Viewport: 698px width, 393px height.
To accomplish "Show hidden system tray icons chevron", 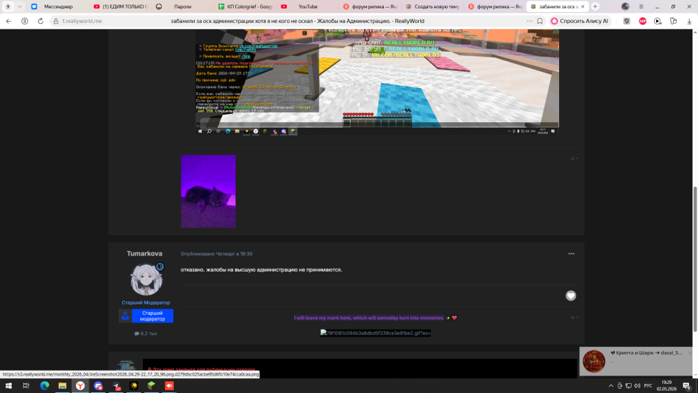I will pos(611,386).
